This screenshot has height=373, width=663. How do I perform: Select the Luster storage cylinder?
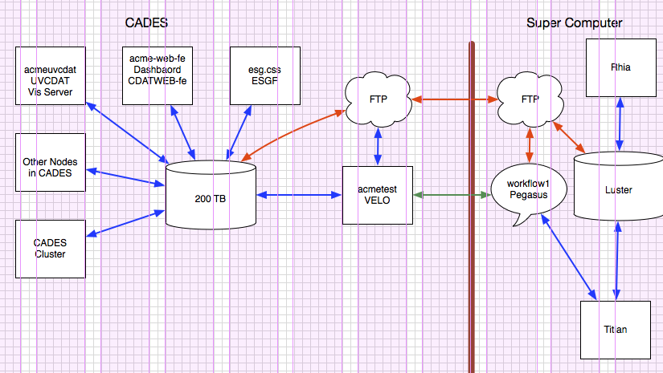(619, 186)
